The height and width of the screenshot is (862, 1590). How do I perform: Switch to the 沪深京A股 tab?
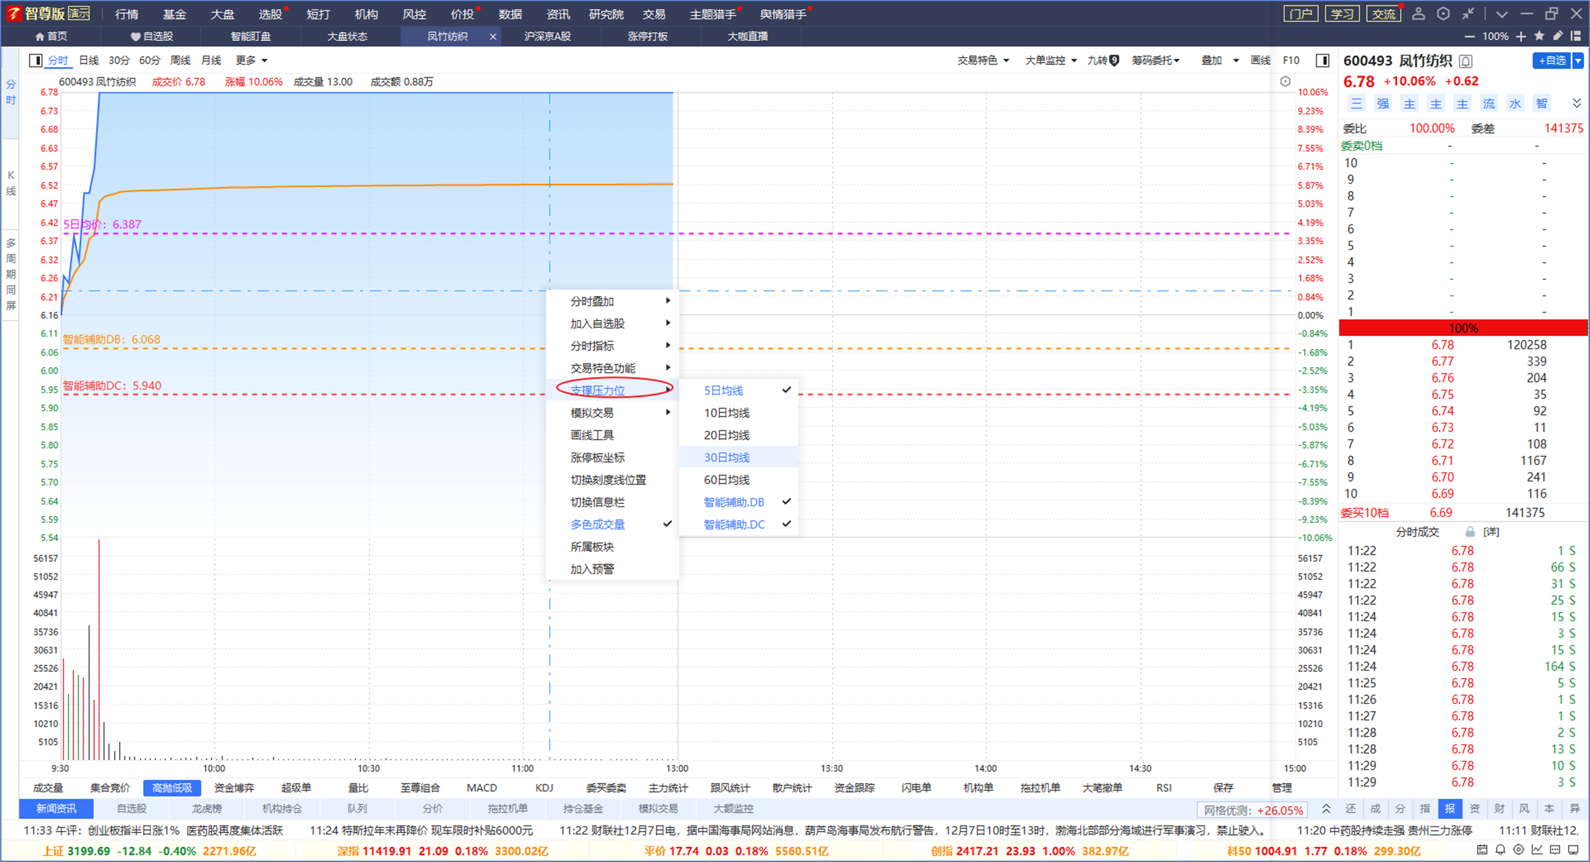tap(547, 37)
